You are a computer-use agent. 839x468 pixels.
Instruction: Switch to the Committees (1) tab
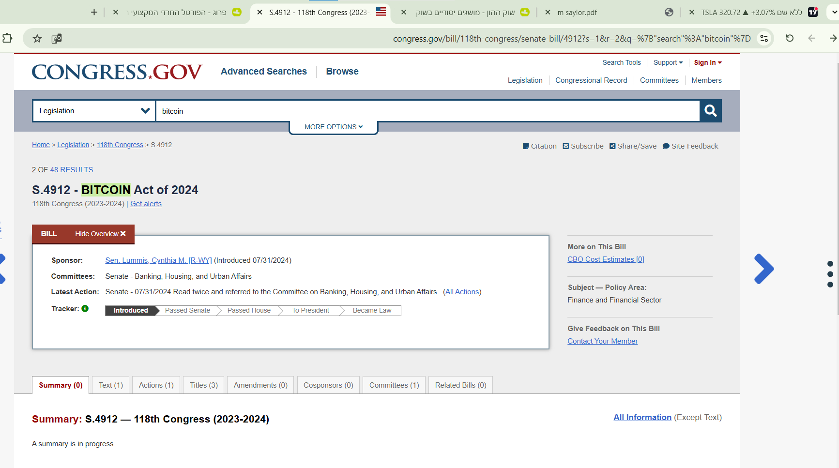click(x=394, y=385)
